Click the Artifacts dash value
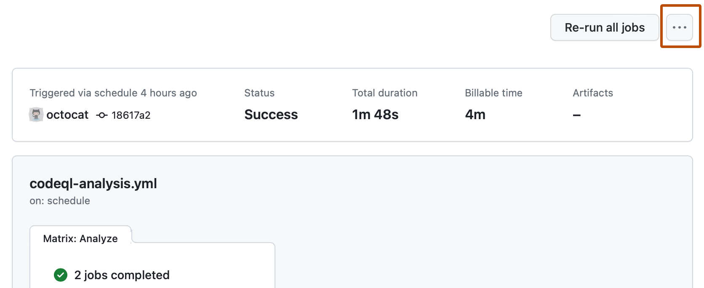Screen dimensions: 704x288 [577, 115]
